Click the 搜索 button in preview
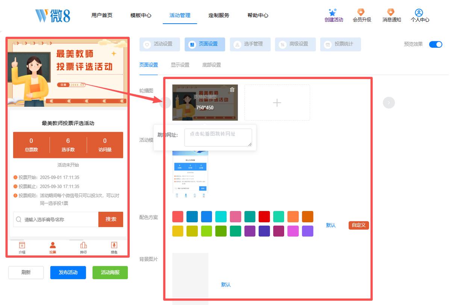 tap(111, 219)
